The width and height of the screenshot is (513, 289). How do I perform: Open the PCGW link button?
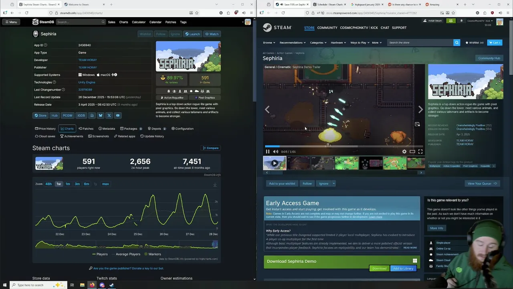tap(67, 116)
